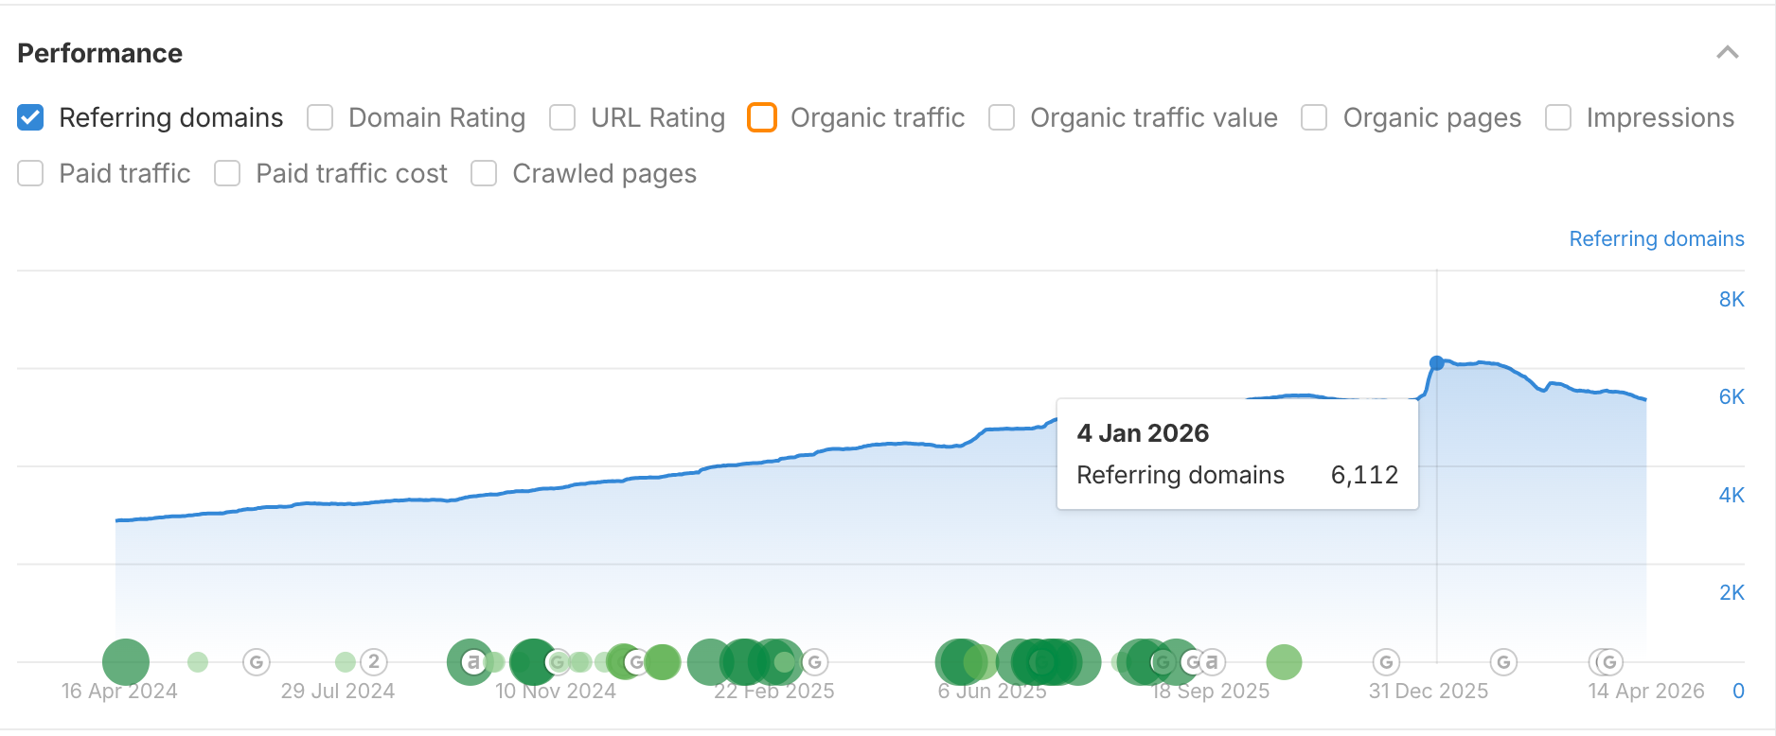Tick the Crawled pages checkbox
Viewport: 1776px width, 736px height.
(x=484, y=173)
